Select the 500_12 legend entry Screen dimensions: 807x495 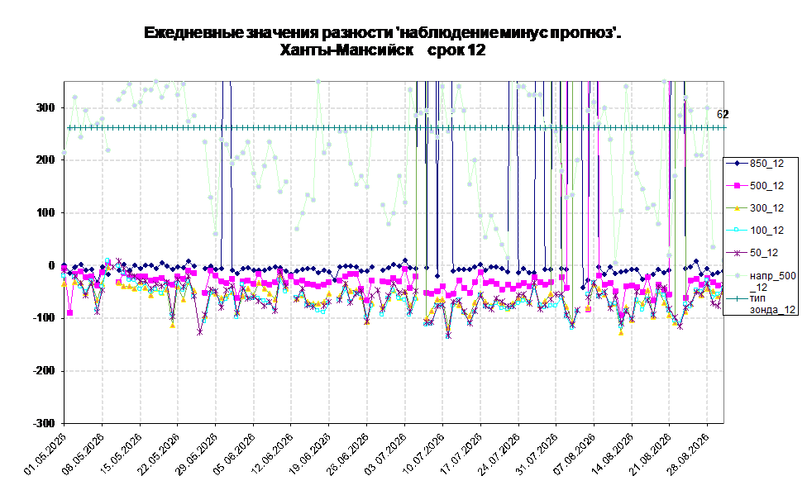coord(755,186)
